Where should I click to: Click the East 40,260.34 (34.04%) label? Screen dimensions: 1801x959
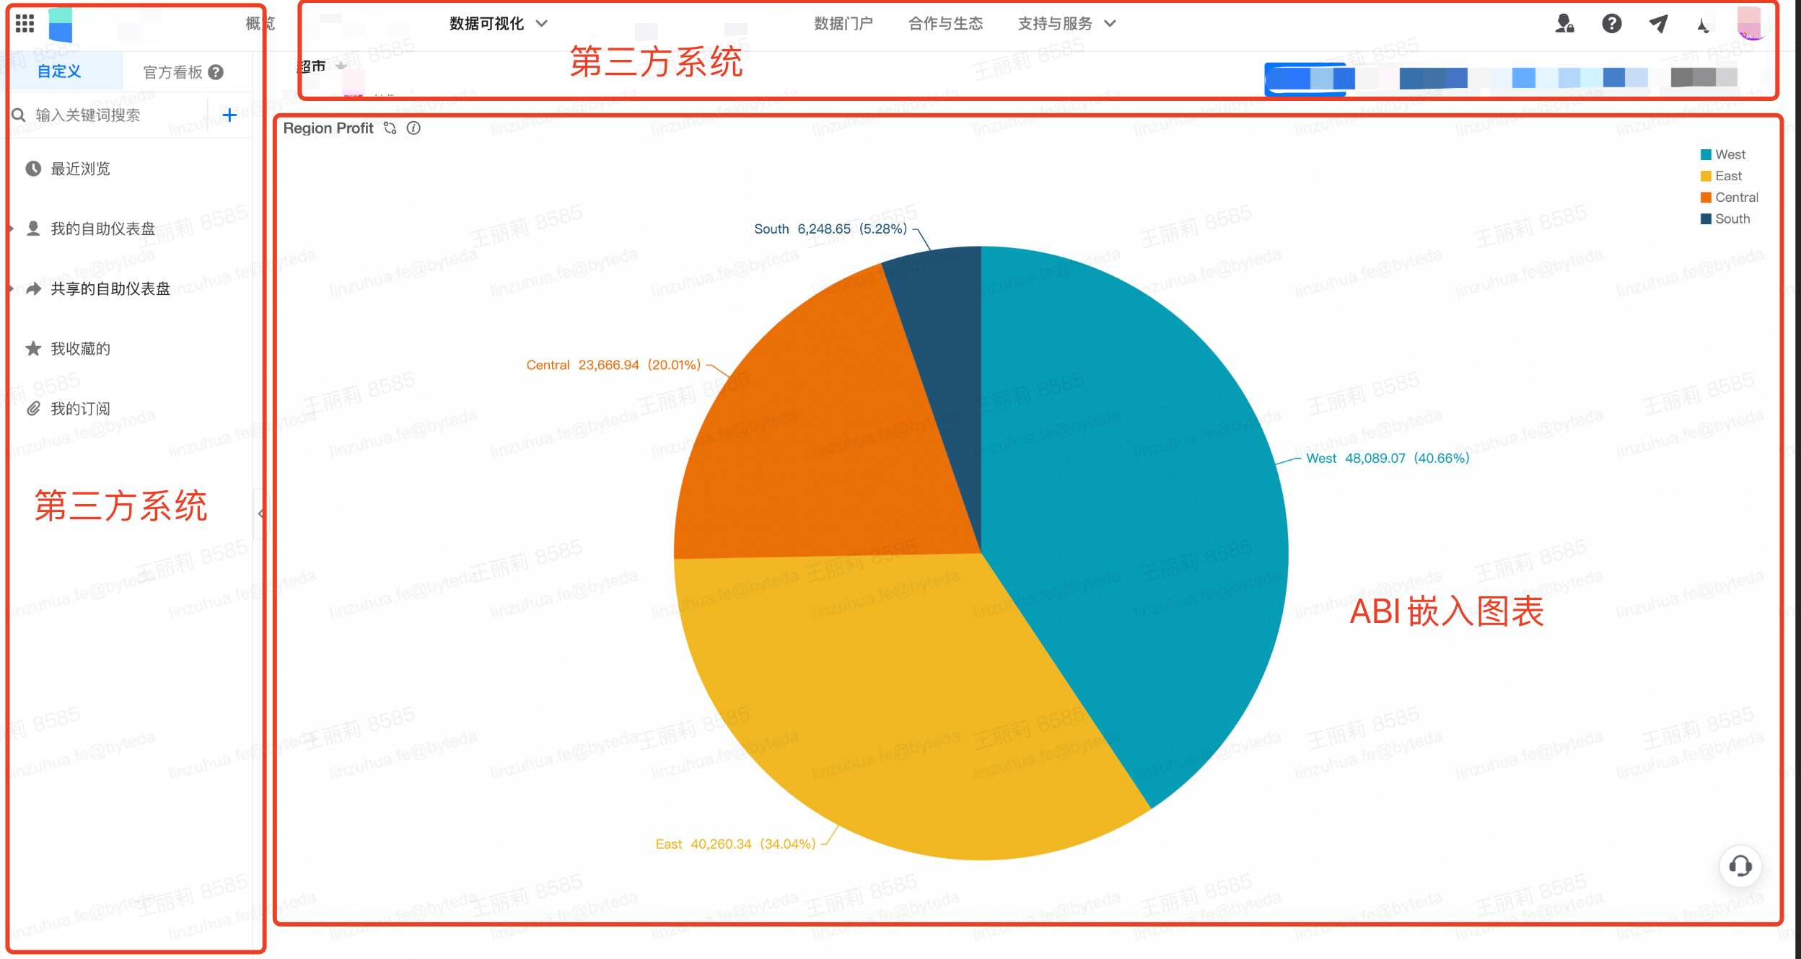tap(735, 844)
